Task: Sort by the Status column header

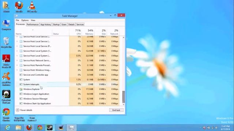Action: [61, 32]
